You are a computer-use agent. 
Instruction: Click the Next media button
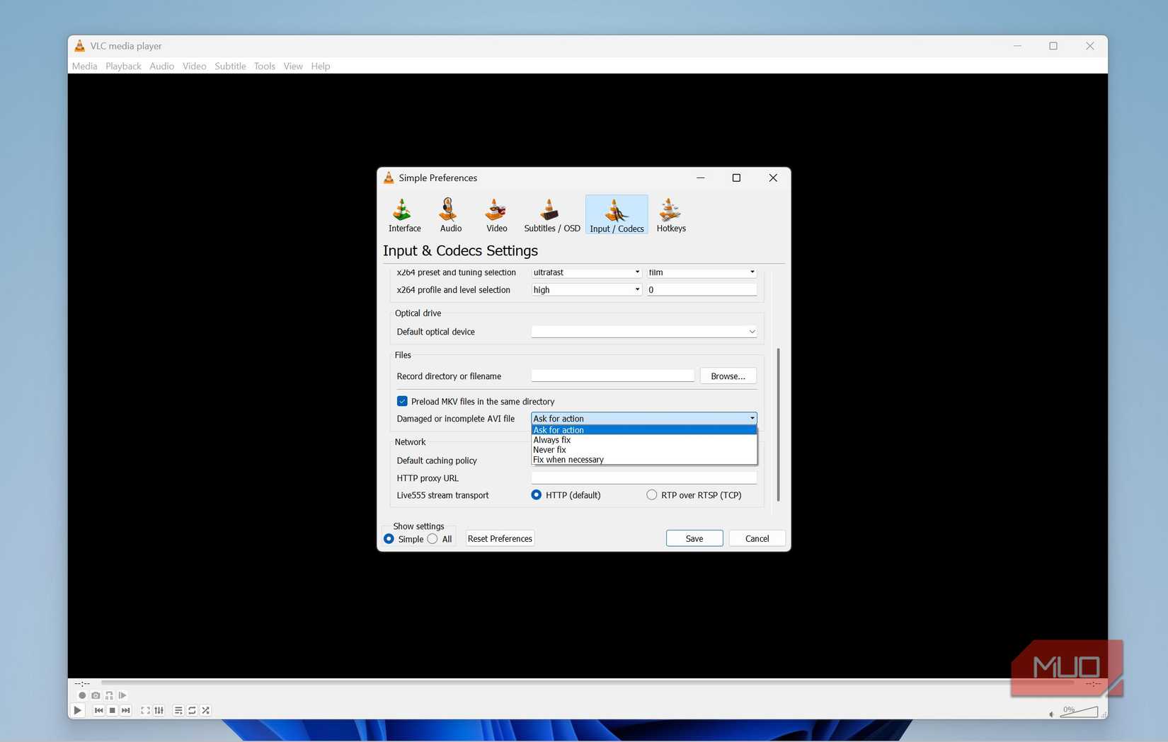coord(125,710)
